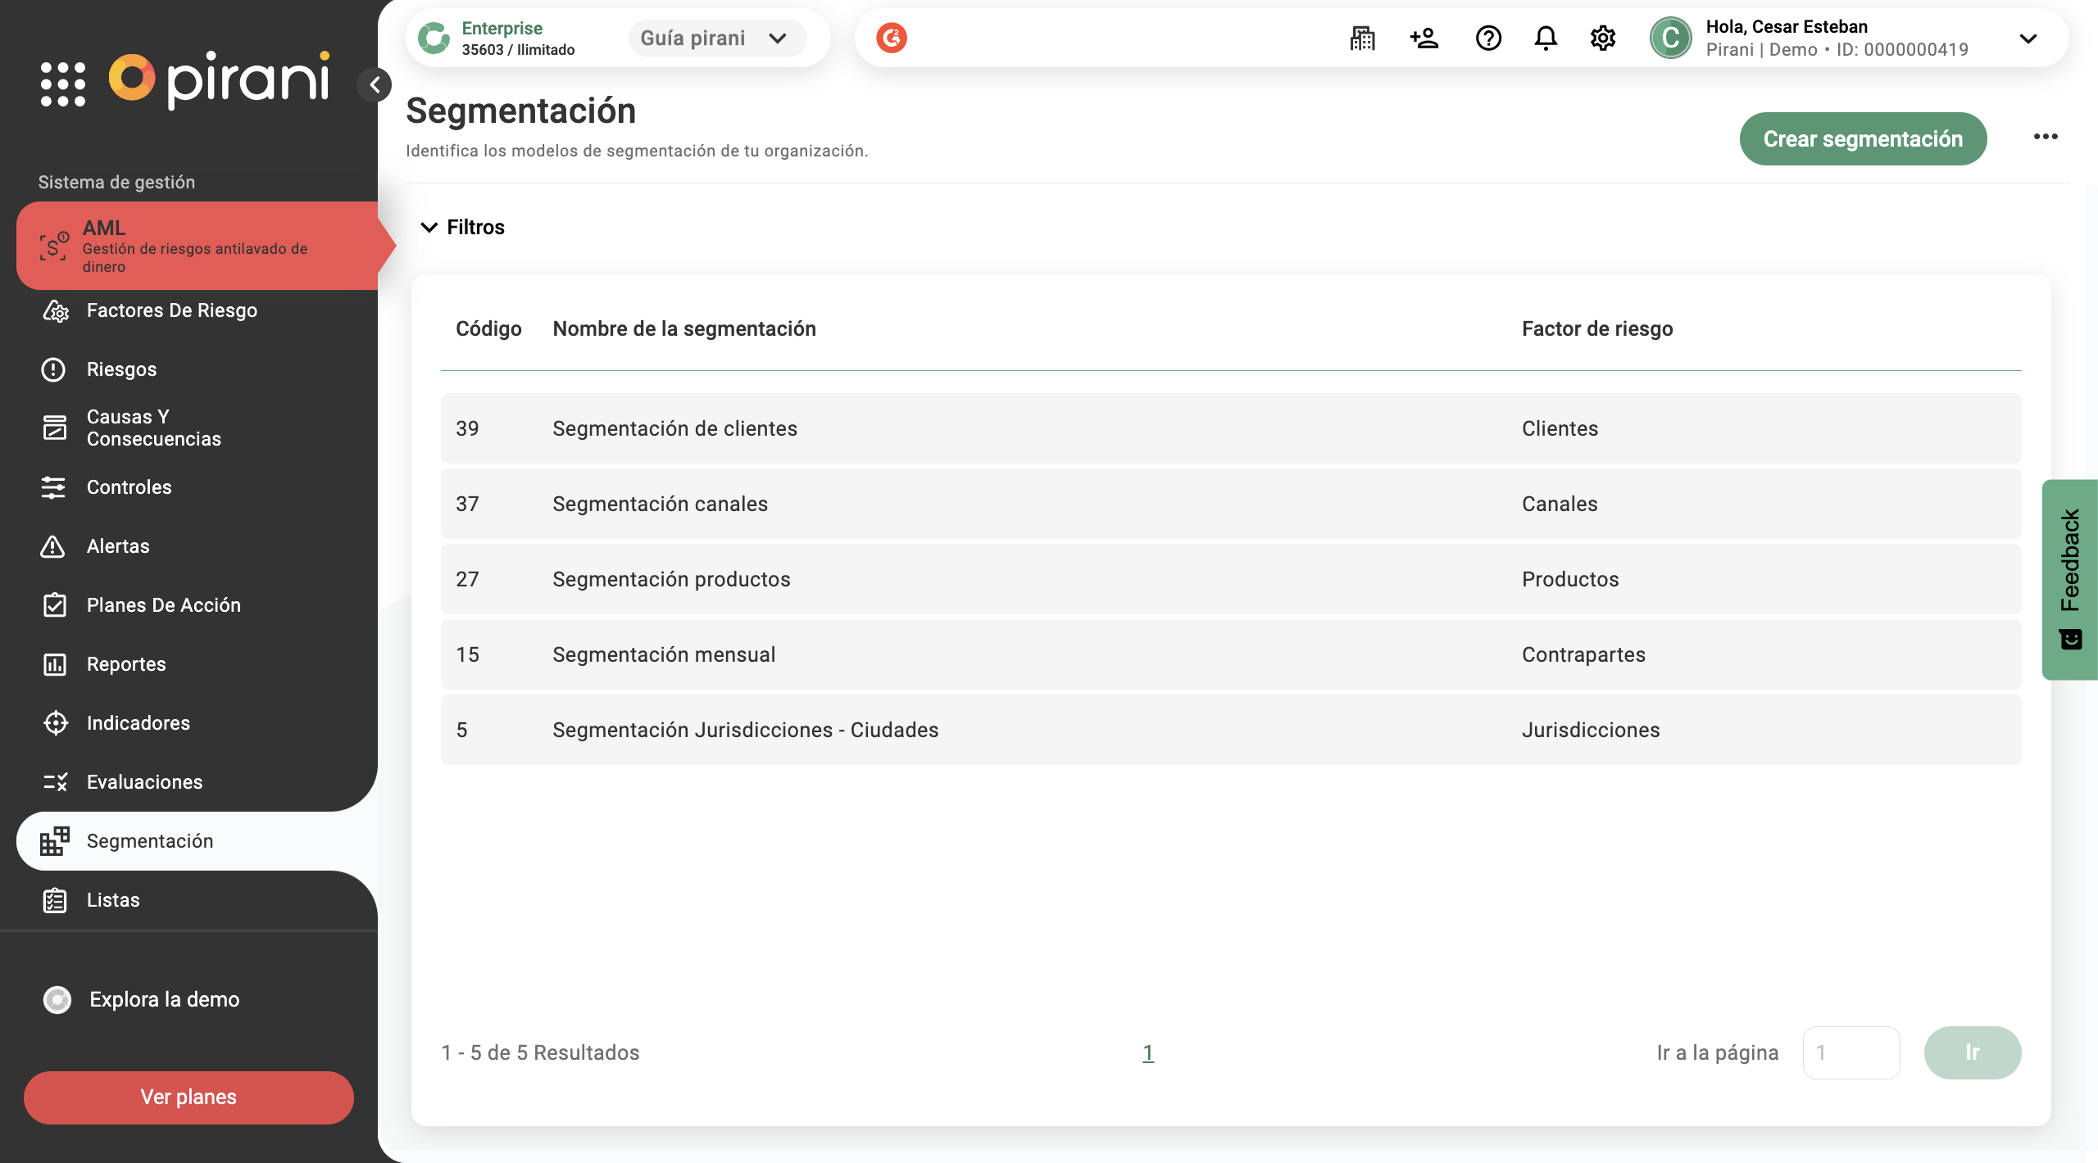2098x1163 pixels.
Task: Click the add user icon
Action: coord(1424,38)
